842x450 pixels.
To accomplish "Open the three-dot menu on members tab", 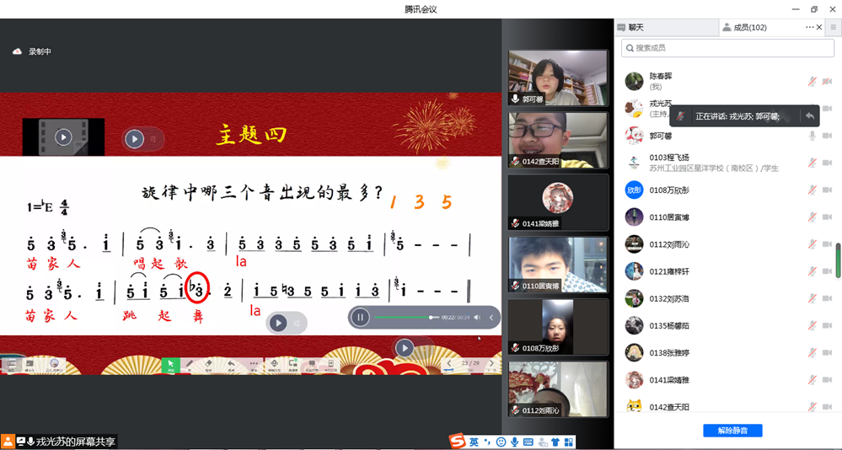I will (810, 27).
